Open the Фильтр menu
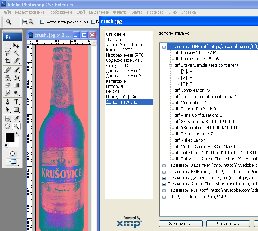 [x=119, y=12]
